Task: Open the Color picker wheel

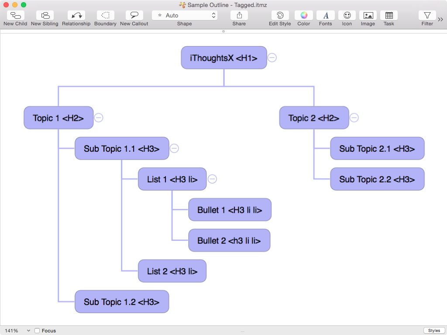Action: pyautogui.click(x=304, y=15)
